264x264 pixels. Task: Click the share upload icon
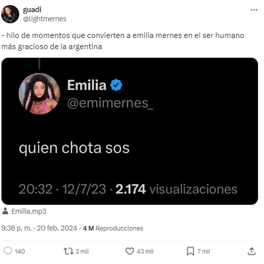coord(252,251)
